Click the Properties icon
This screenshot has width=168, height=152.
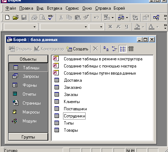[x=146, y=17]
